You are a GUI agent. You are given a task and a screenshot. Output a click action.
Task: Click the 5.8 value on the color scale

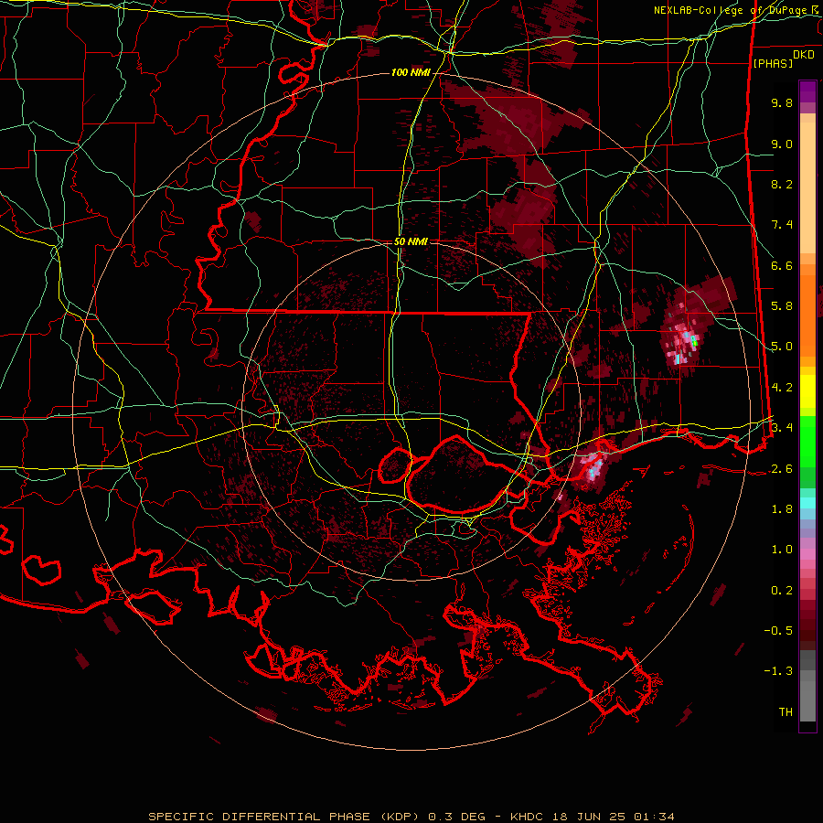(782, 306)
